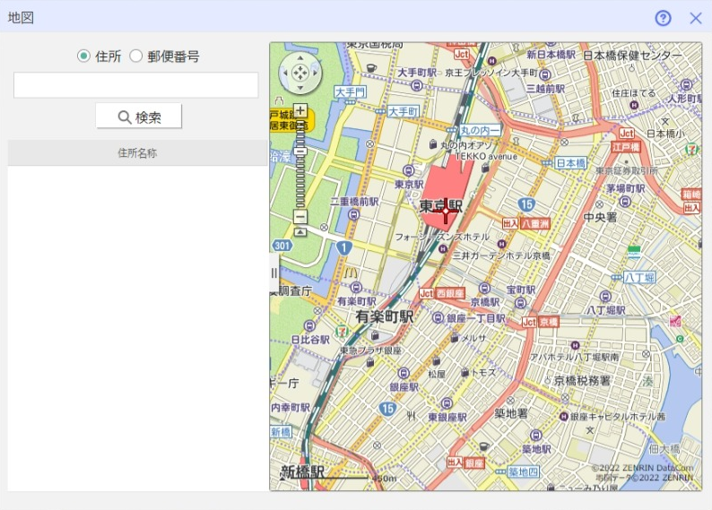Click the help question mark icon
Image resolution: width=712 pixels, height=510 pixels.
663,18
